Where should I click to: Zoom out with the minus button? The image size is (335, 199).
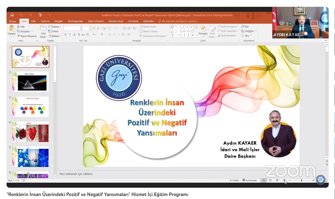[289, 180]
